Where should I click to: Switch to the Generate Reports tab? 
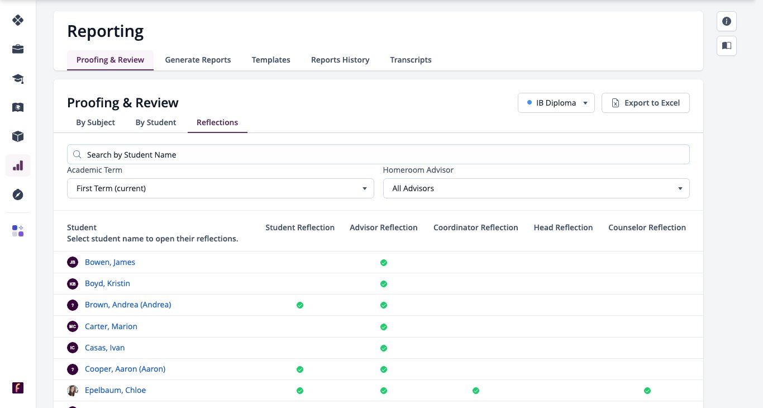point(198,60)
